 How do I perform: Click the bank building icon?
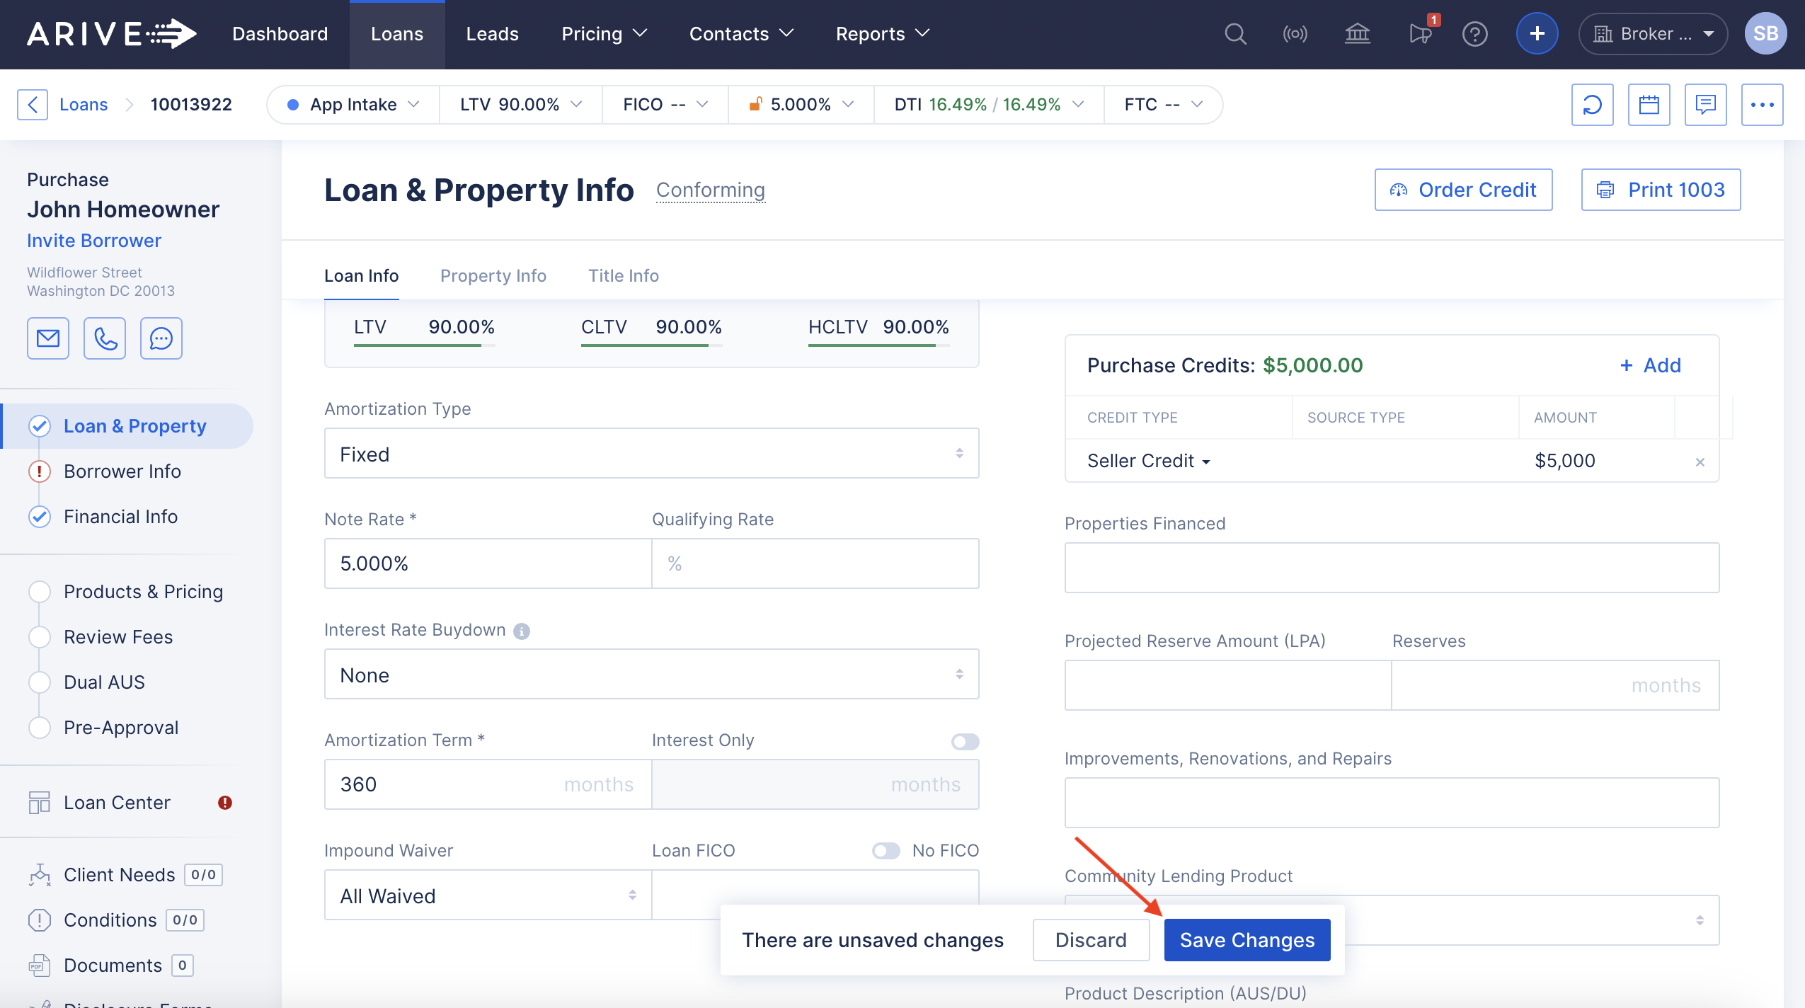pos(1357,34)
